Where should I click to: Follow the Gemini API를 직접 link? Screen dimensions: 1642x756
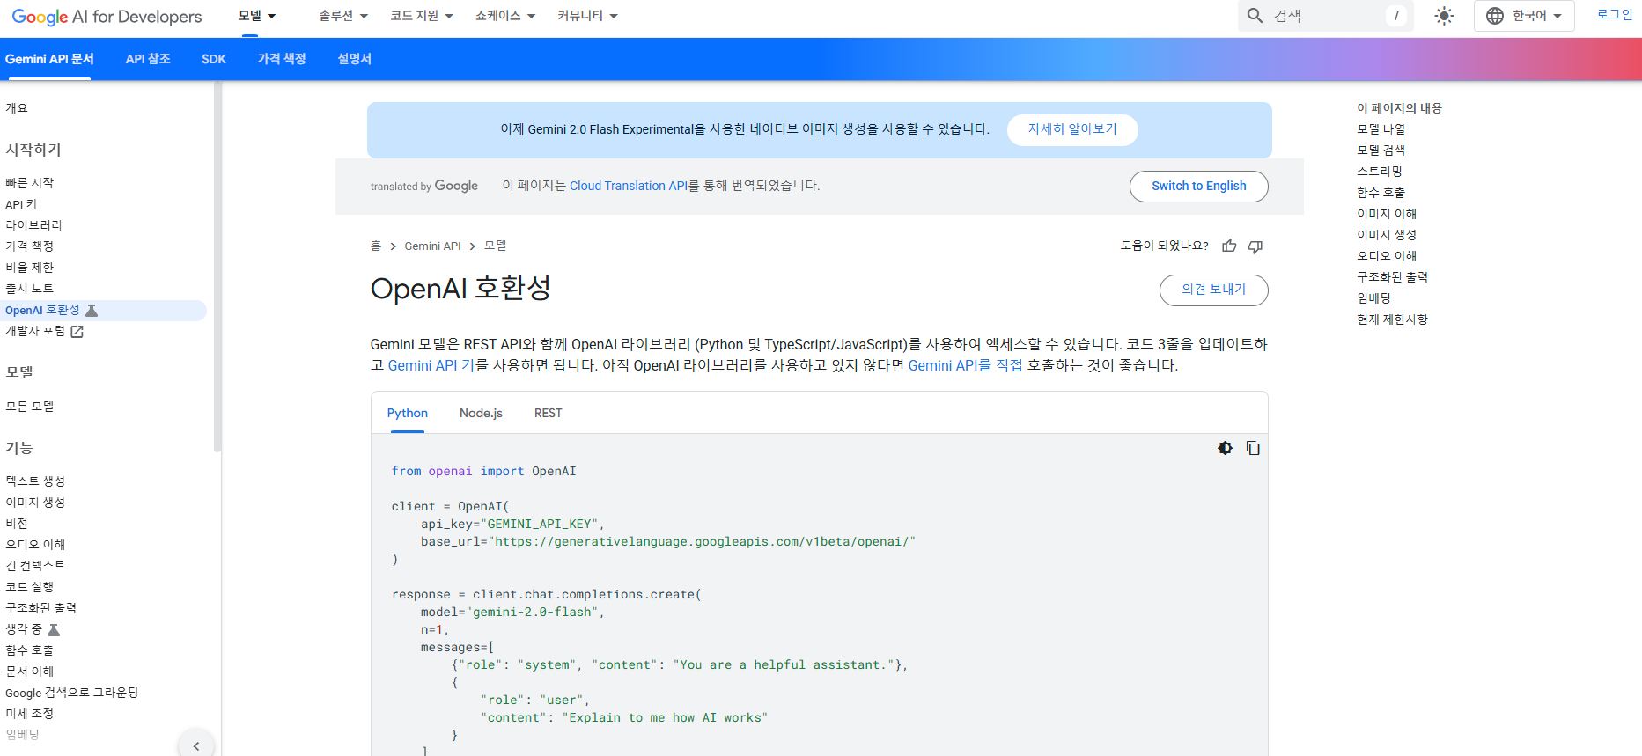[965, 365]
